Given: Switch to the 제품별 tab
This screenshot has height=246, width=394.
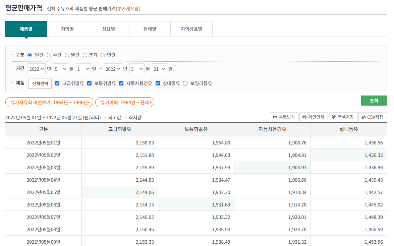Looking at the screenshot, I should (26, 29).
